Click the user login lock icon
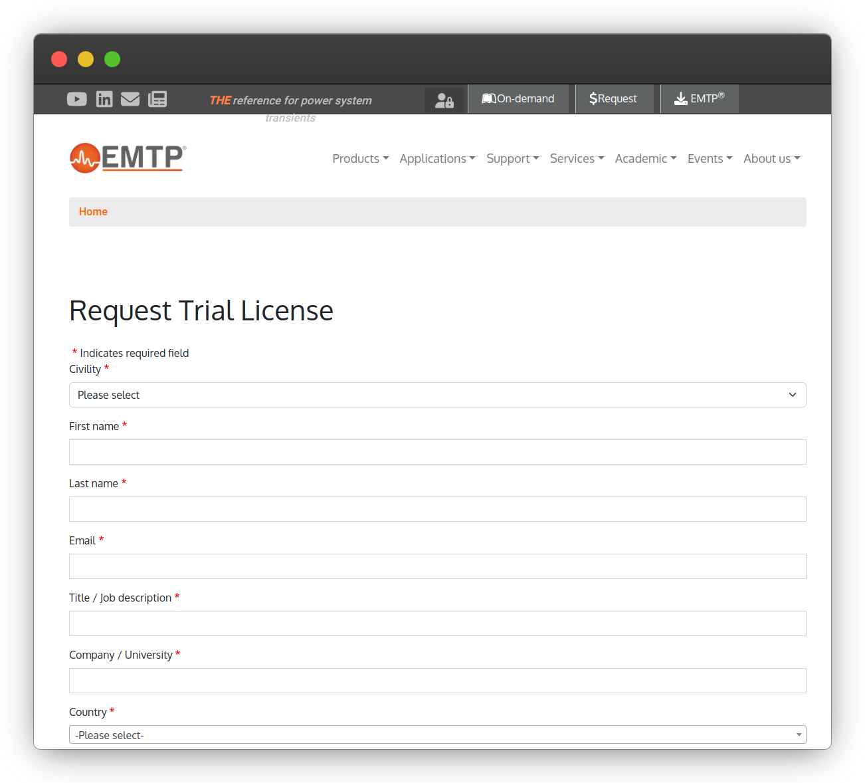 [x=444, y=100]
